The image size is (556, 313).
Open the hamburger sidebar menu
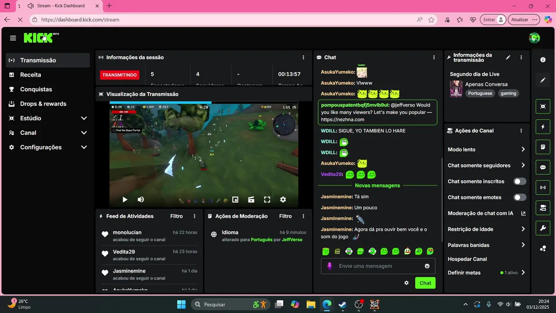click(x=13, y=38)
